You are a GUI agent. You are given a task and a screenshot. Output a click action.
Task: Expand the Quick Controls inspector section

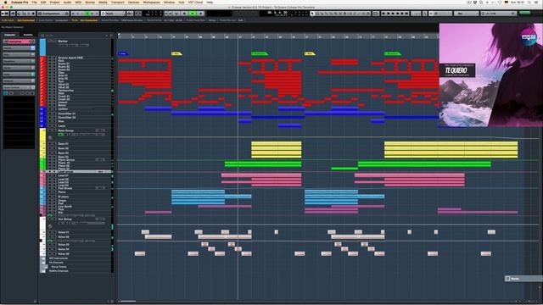(19, 87)
